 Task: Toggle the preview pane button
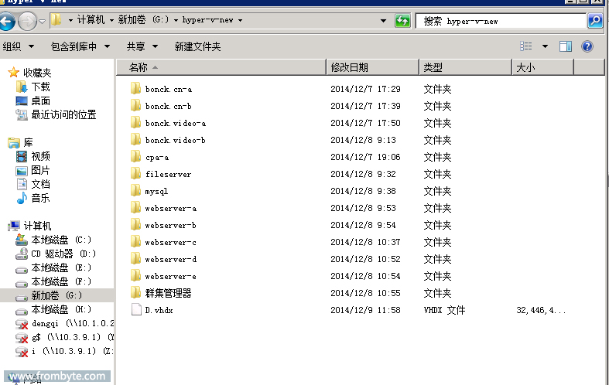[x=566, y=47]
